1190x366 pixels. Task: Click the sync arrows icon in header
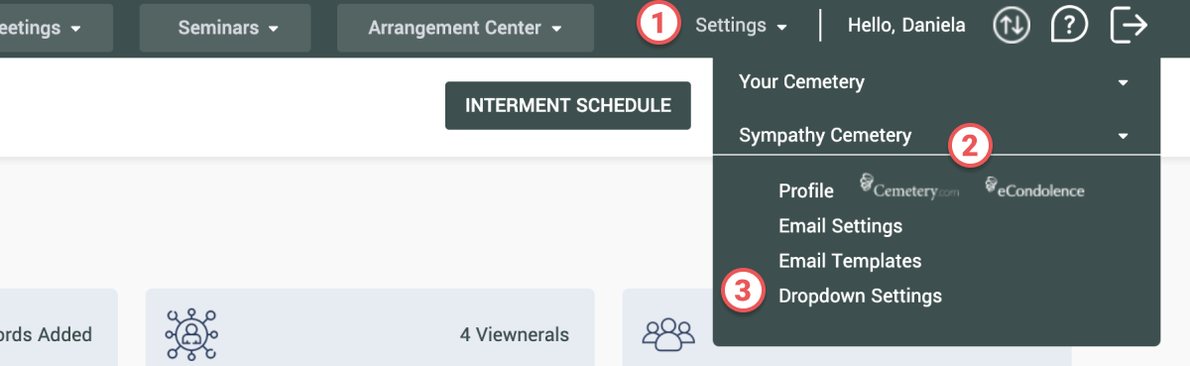[x=1012, y=27]
